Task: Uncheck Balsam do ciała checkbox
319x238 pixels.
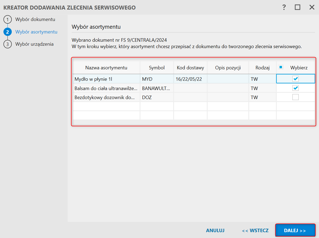Action: coord(295,88)
